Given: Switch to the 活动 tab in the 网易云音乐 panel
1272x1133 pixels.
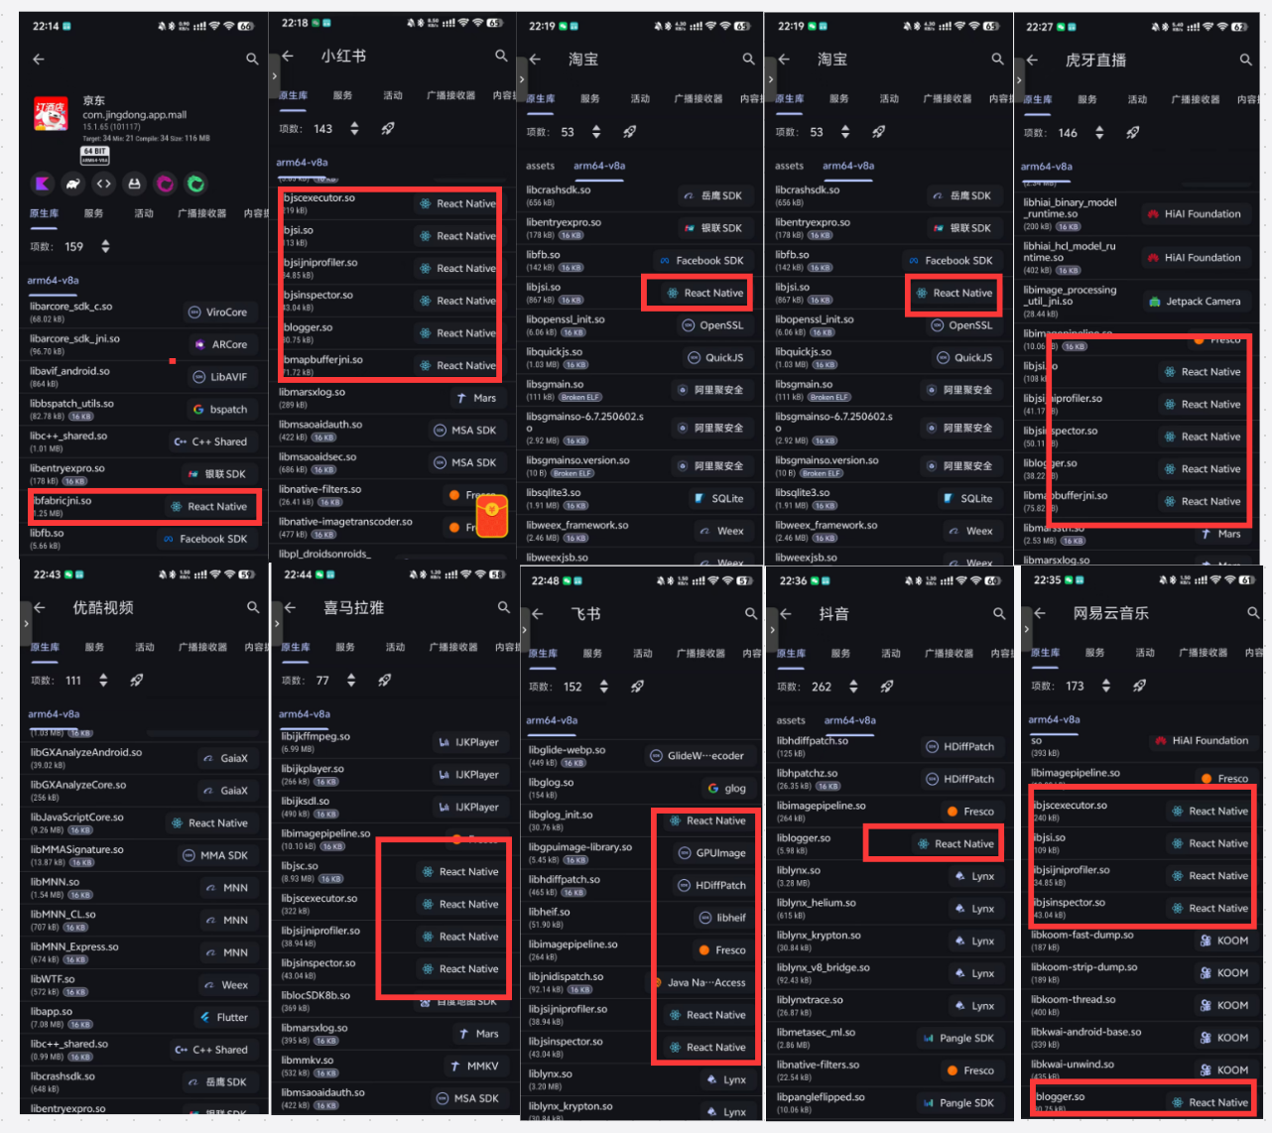Looking at the screenshot, I should click(x=1145, y=652).
